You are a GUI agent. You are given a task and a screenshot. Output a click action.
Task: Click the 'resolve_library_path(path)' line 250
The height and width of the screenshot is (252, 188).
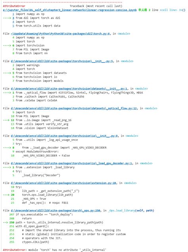pyautogui.click(x=59, y=223)
